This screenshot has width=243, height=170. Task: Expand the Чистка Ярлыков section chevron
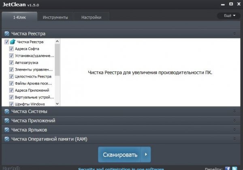[x=234, y=130]
